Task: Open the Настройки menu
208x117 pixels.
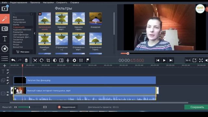Action: pos(48,3)
